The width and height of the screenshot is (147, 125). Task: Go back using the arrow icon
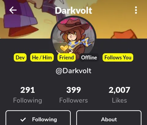[13, 10]
